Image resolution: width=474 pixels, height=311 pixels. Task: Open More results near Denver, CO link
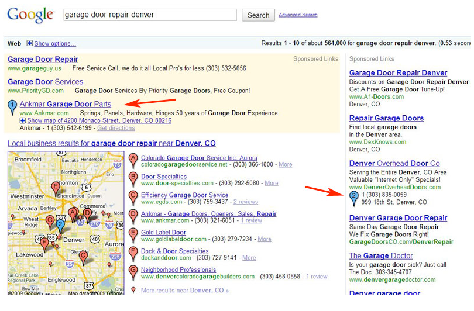coord(185,290)
